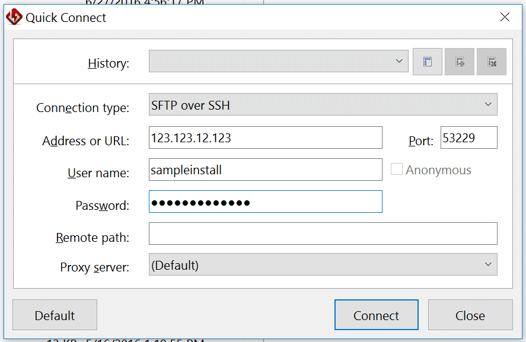Close the Quick Connect dialog with X
Viewport: 526px width, 342px height.
click(505, 17)
